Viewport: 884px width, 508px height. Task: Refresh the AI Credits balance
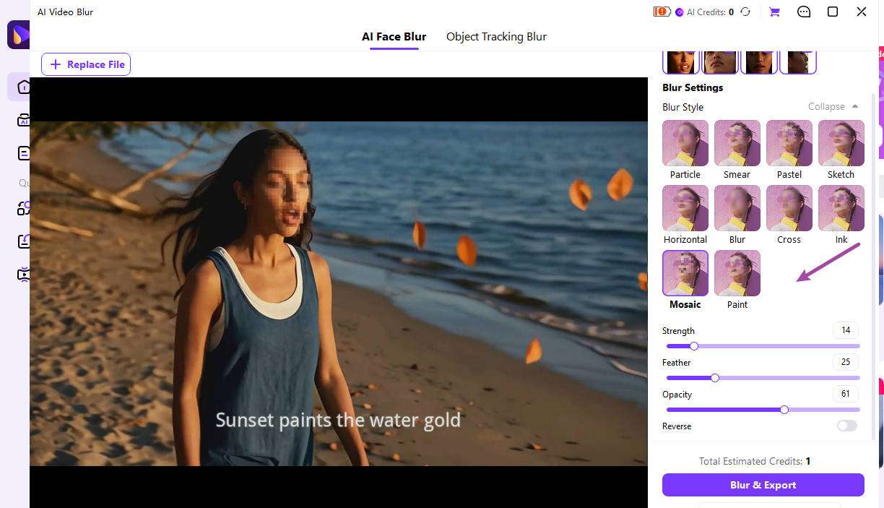coord(745,12)
